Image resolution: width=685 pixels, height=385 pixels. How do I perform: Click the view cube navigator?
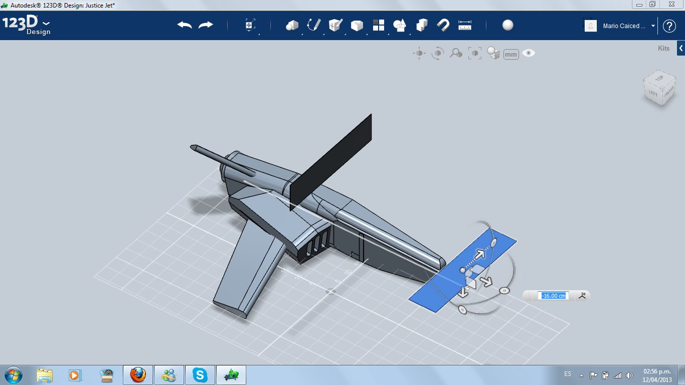tap(659, 88)
